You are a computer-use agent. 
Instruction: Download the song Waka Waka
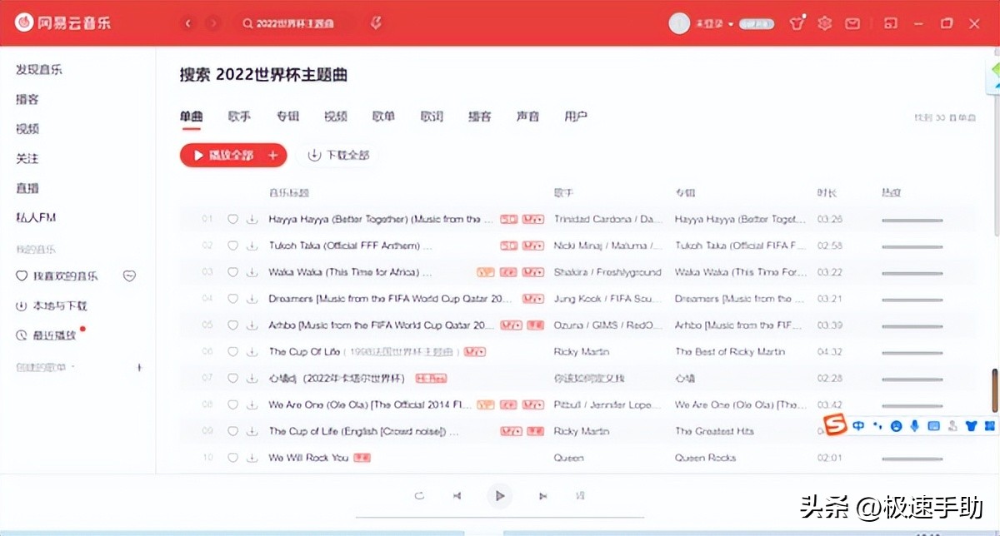point(252,271)
